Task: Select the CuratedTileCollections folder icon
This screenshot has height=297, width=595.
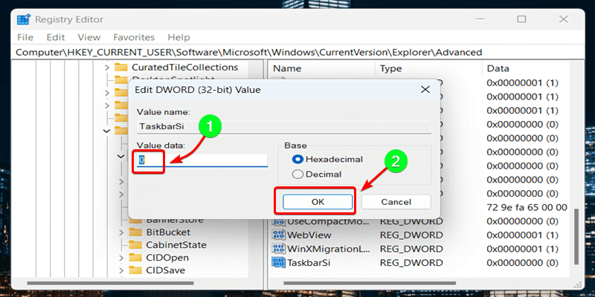Action: (x=121, y=68)
